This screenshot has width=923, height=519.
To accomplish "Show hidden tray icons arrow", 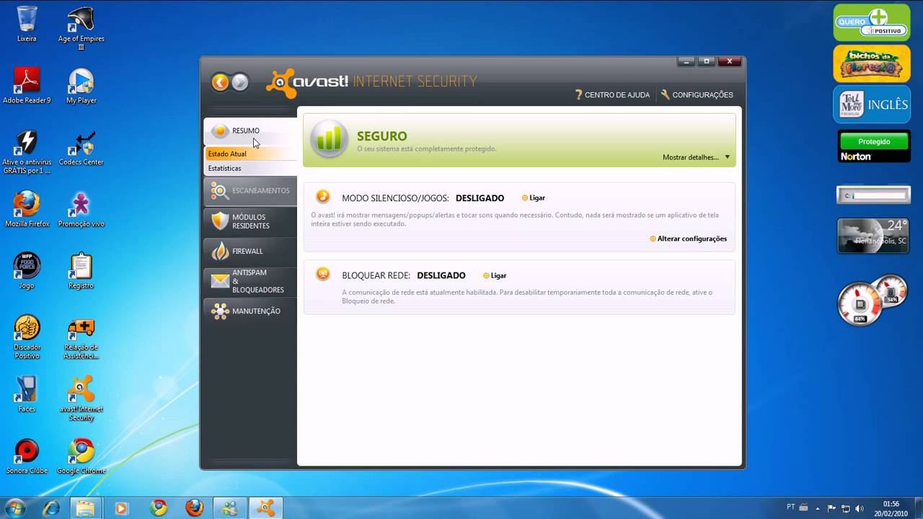I will (819, 507).
